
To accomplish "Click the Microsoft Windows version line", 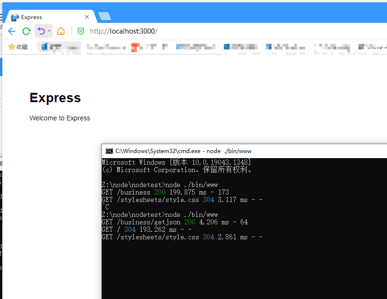I will tap(176, 162).
